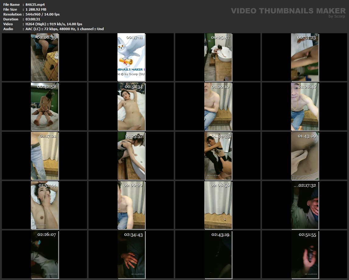Click the frame timestamped 01:08:46

point(305,107)
